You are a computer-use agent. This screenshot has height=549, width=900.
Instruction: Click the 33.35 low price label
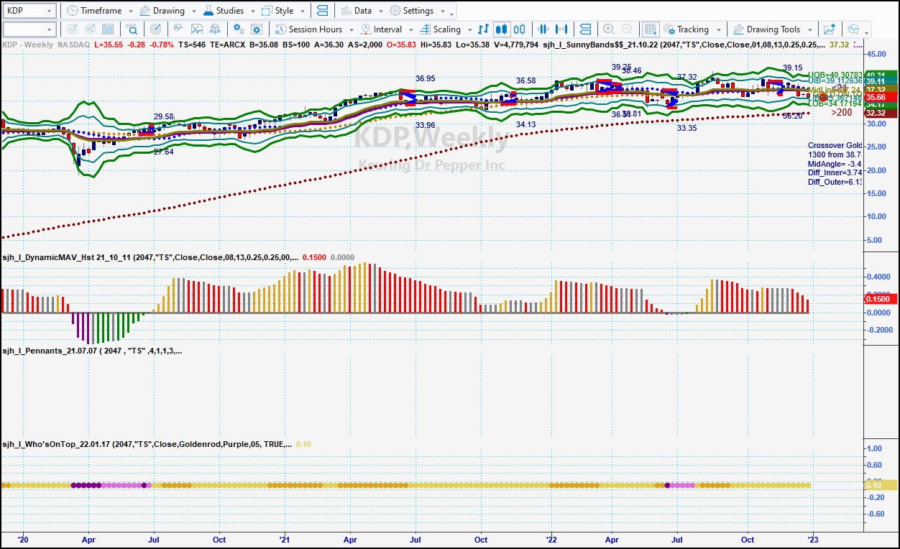[687, 128]
